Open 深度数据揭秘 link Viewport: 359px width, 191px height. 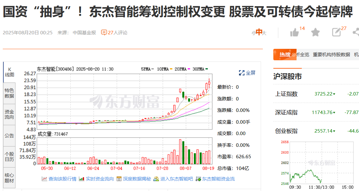137,179
